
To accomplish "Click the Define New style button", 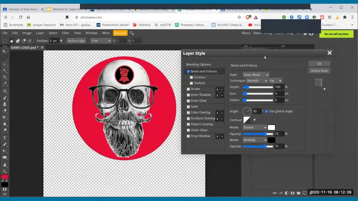I will (319, 71).
